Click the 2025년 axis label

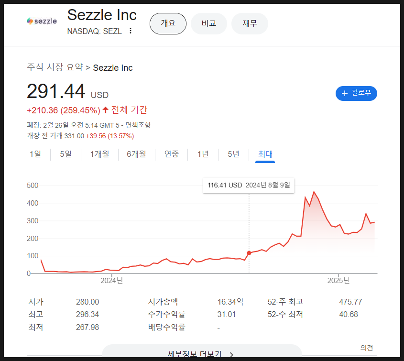tap(338, 281)
